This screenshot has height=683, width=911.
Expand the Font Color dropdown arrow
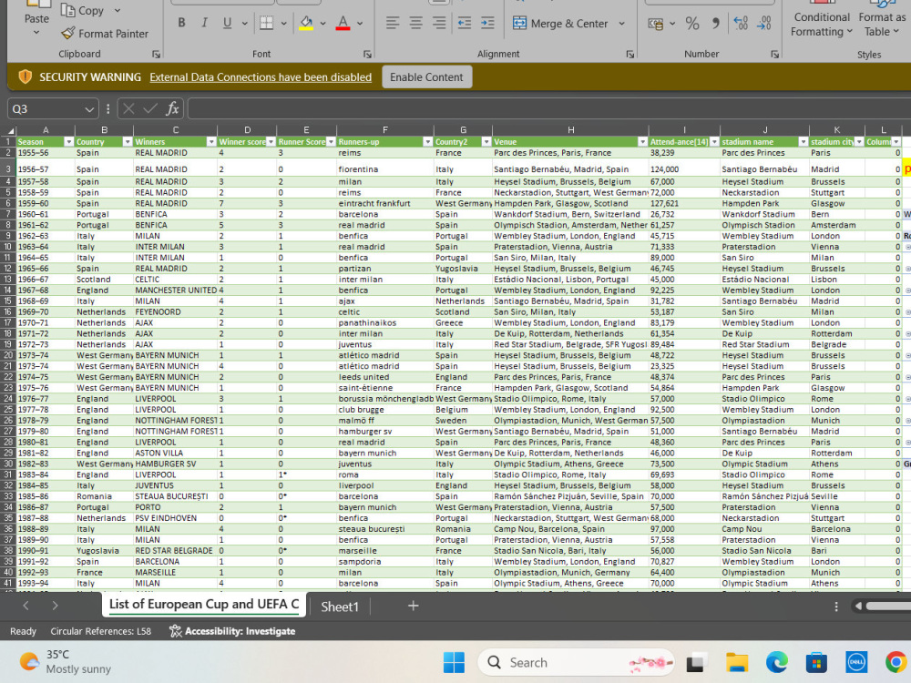(x=359, y=23)
